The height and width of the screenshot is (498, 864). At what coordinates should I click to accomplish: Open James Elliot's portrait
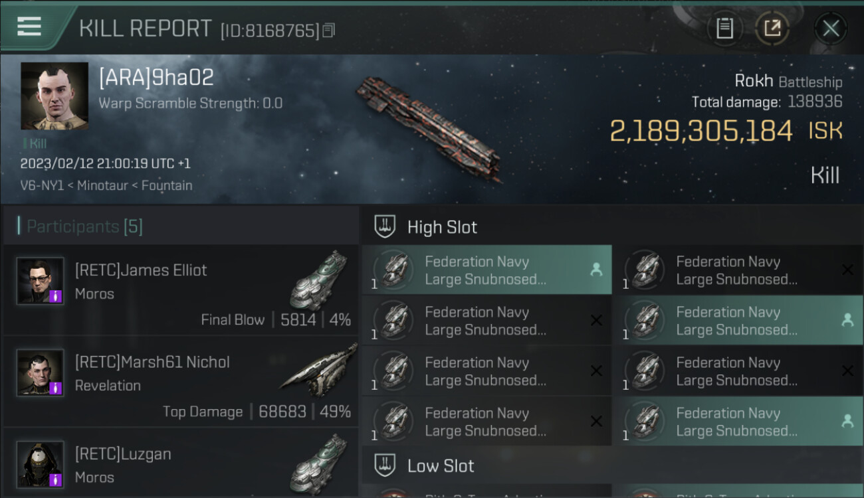coord(41,281)
